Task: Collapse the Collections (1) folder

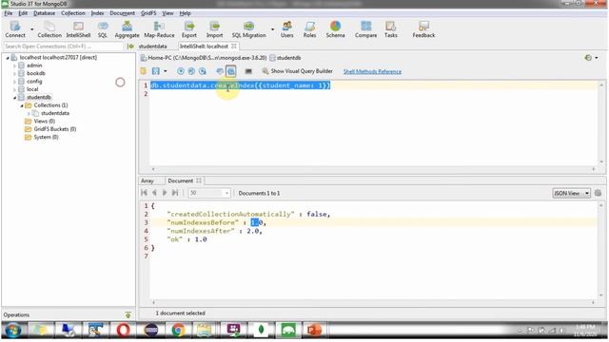Action: pos(22,105)
